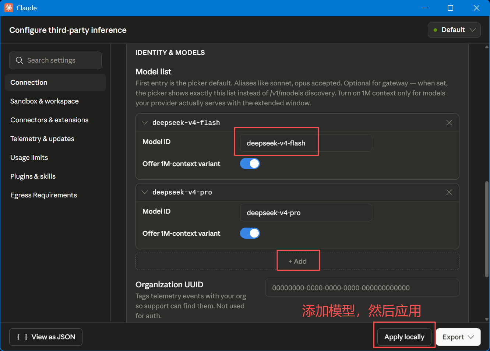Click the IDENTITY & MODELS section heading
This screenshot has height=351, width=490.
[170, 53]
